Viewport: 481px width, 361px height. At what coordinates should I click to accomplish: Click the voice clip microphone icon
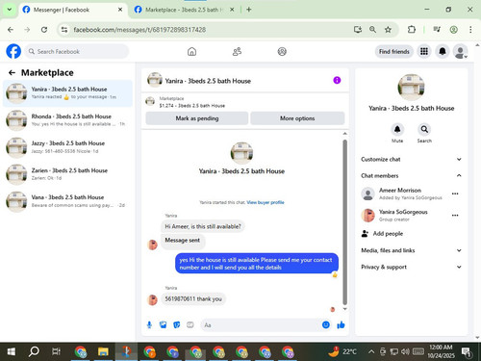pos(149,325)
